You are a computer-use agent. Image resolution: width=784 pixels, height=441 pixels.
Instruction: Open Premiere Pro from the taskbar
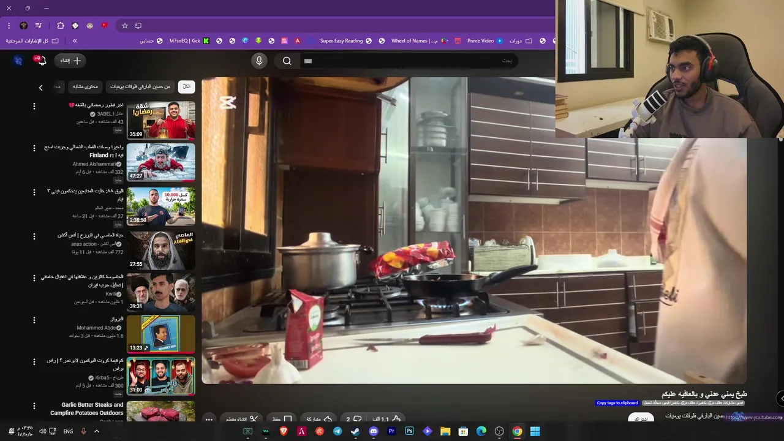391,431
